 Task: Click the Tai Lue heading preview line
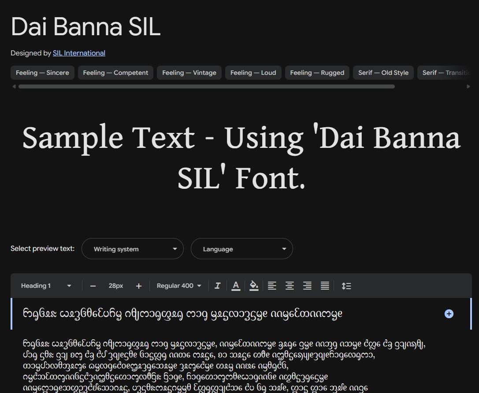183,314
